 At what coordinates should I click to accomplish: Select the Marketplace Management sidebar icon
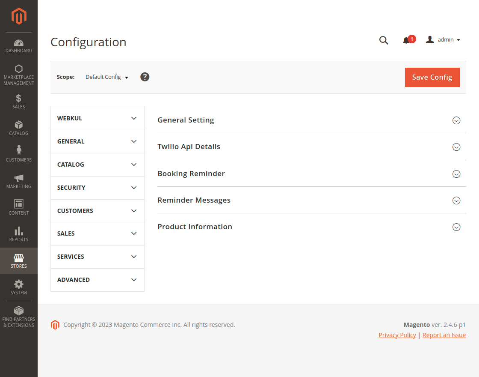click(19, 73)
